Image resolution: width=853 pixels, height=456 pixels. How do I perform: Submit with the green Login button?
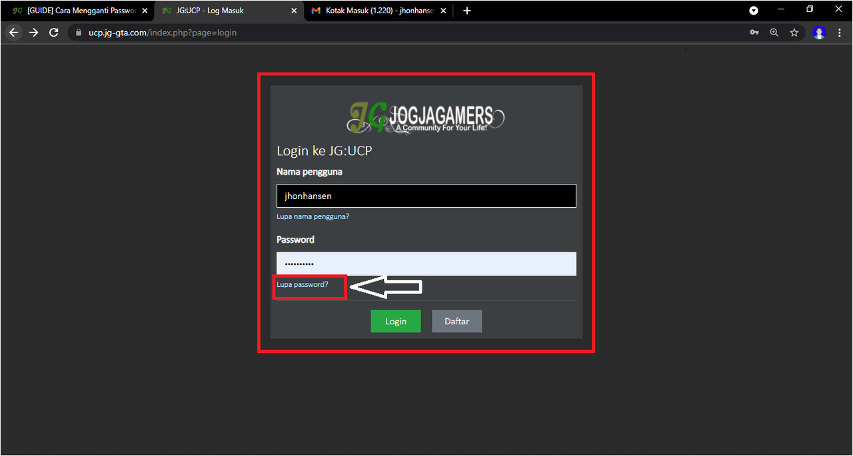[x=396, y=321]
